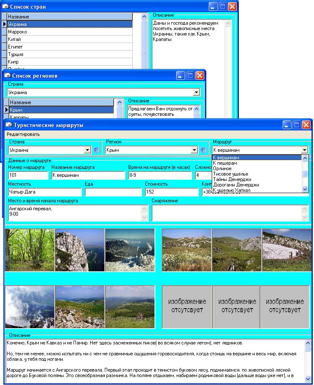Open the flowery meadow with rocks thumbnail

[187, 250]
